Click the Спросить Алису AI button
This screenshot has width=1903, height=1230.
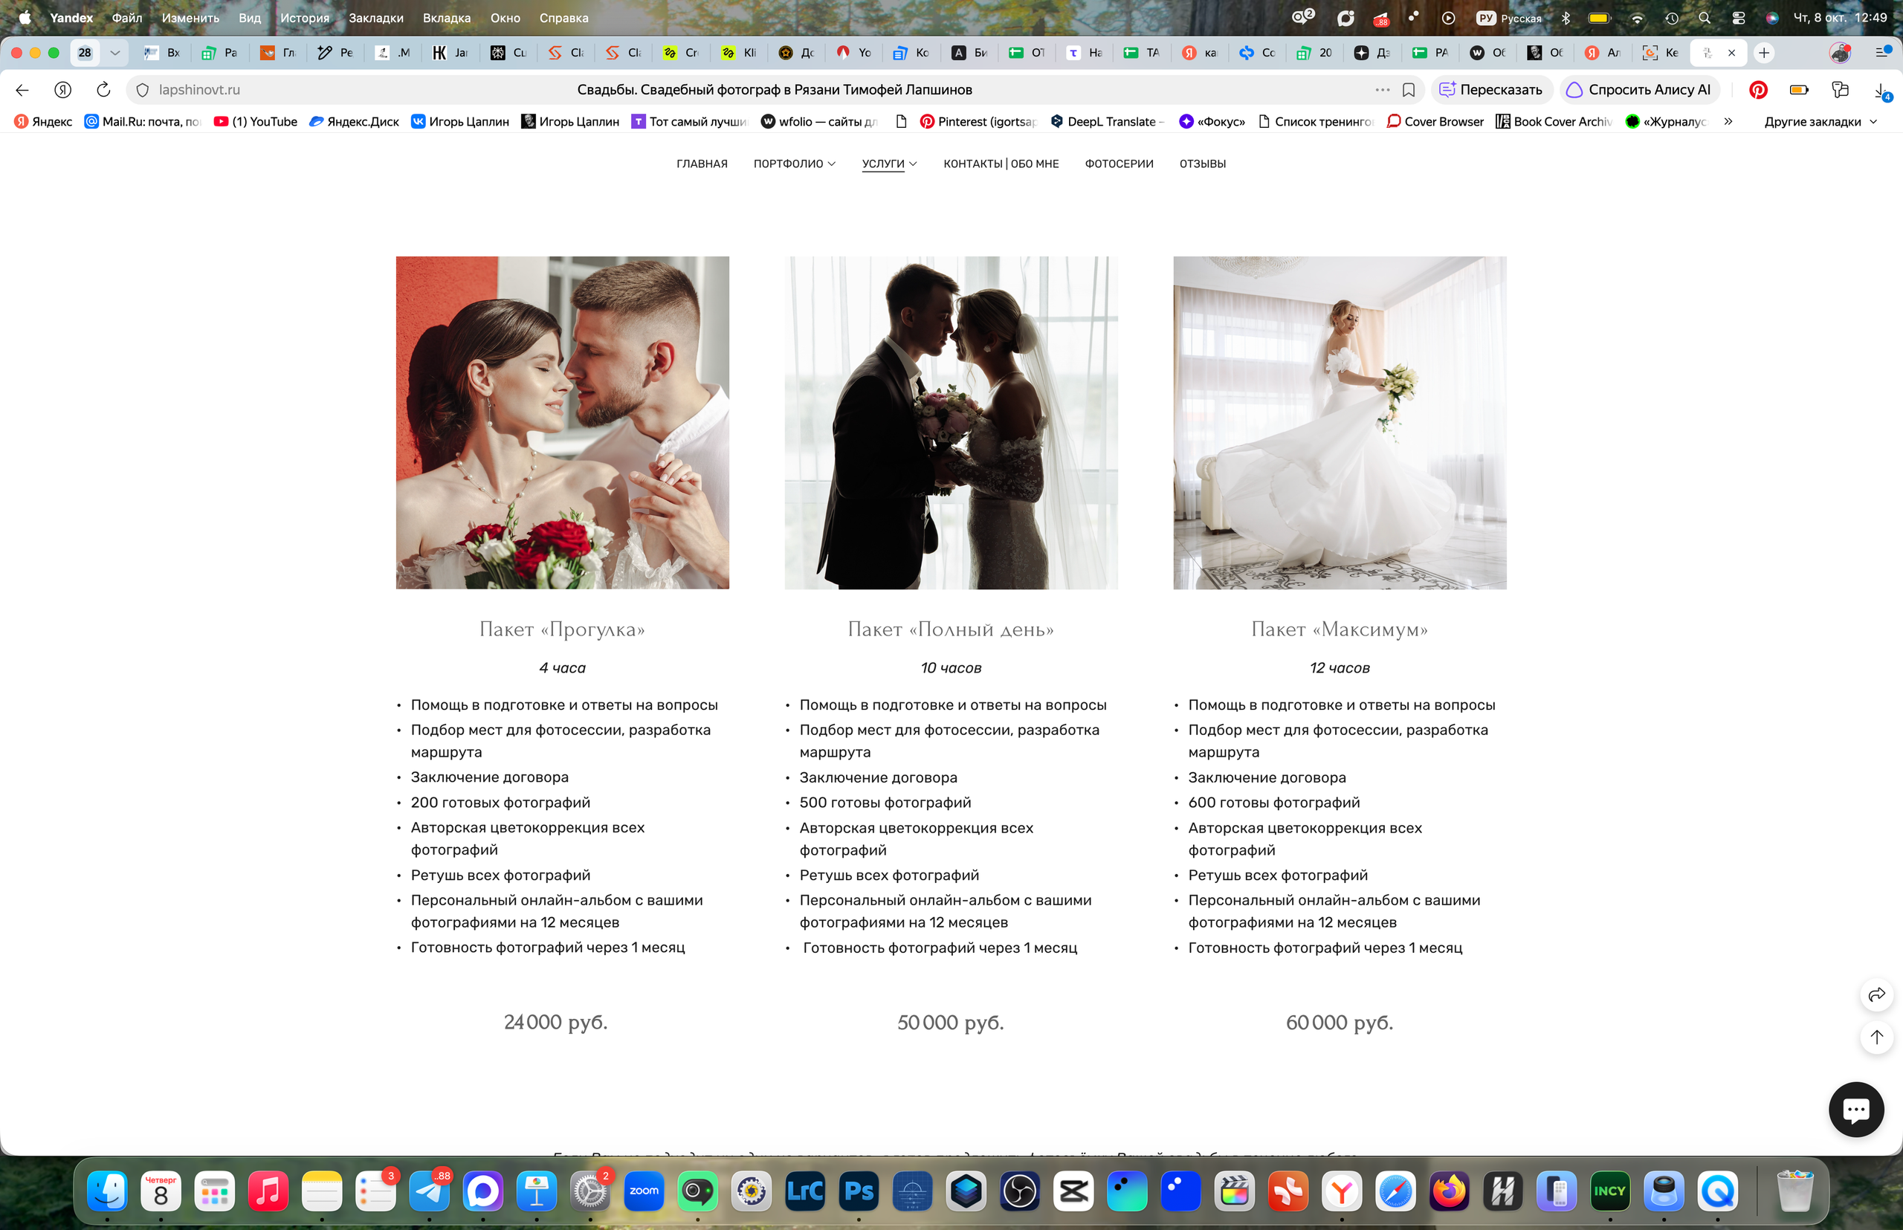coord(1638,89)
